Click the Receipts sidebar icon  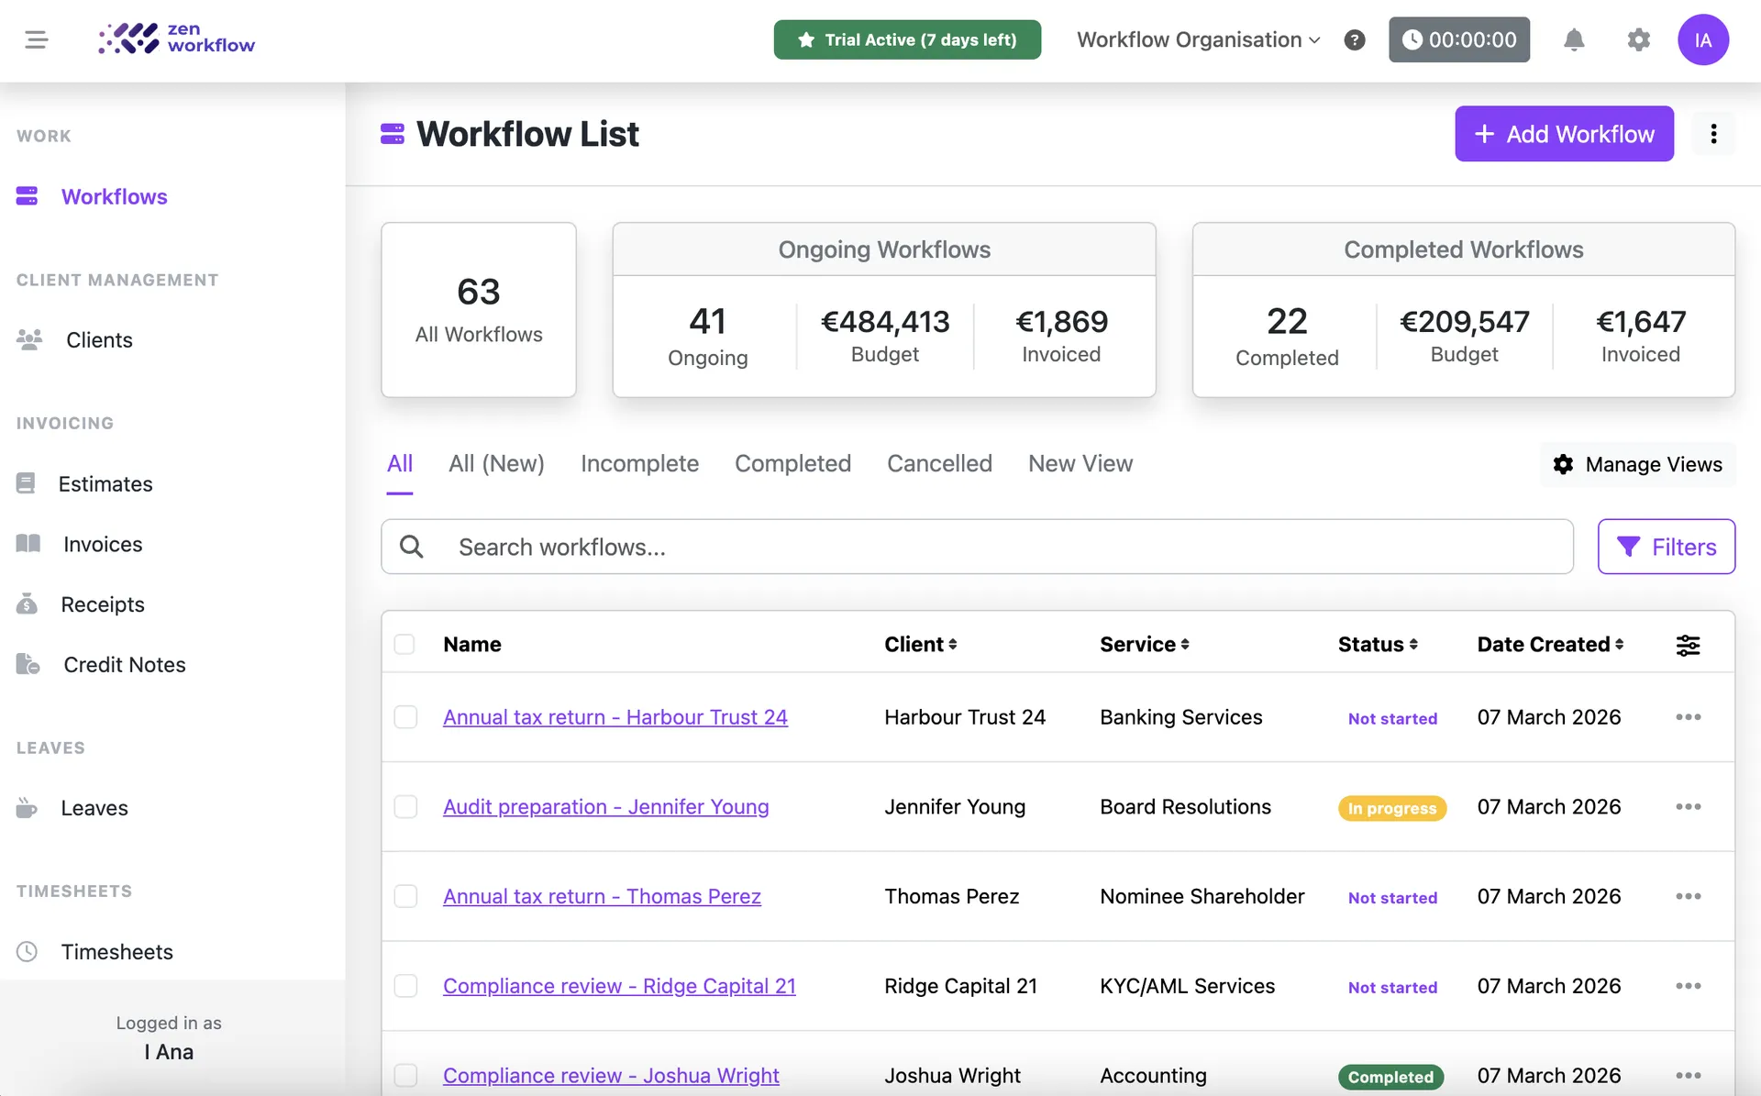[28, 603]
